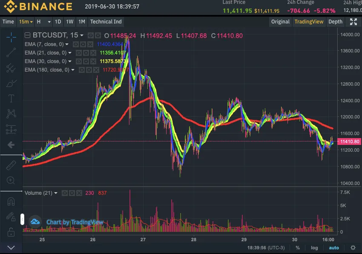Screen dimensions: 362x254
Task: Open chart settings gear icon
Action: click(x=353, y=248)
